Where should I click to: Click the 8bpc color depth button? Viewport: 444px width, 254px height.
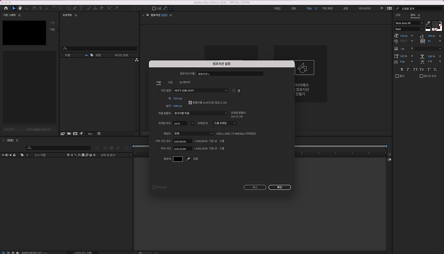coord(90,134)
